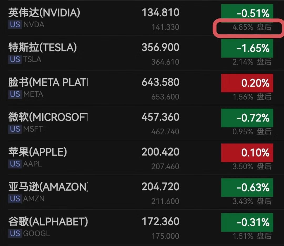Click the highlighted 4.85% after-hours label

(x=252, y=27)
